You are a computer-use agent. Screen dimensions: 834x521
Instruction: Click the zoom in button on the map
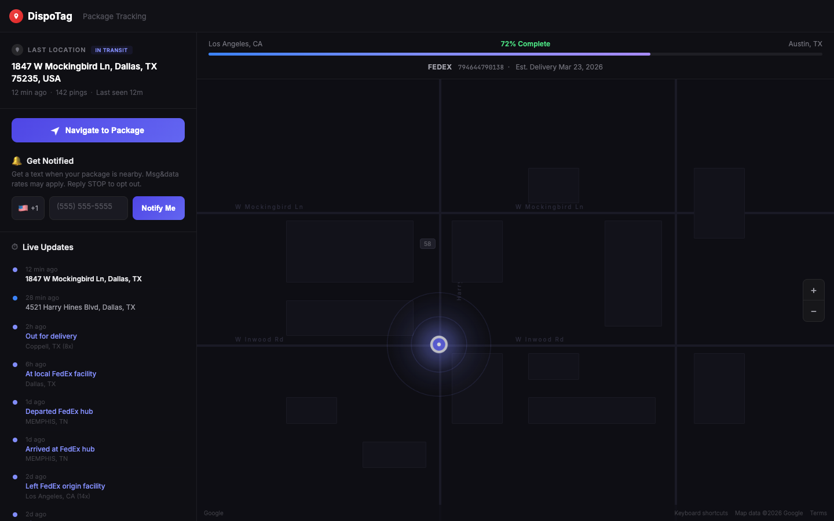pyautogui.click(x=814, y=290)
